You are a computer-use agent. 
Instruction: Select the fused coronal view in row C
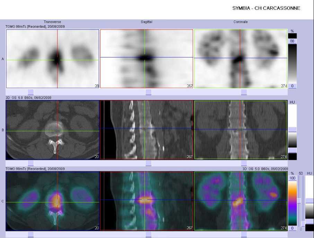(241, 201)
